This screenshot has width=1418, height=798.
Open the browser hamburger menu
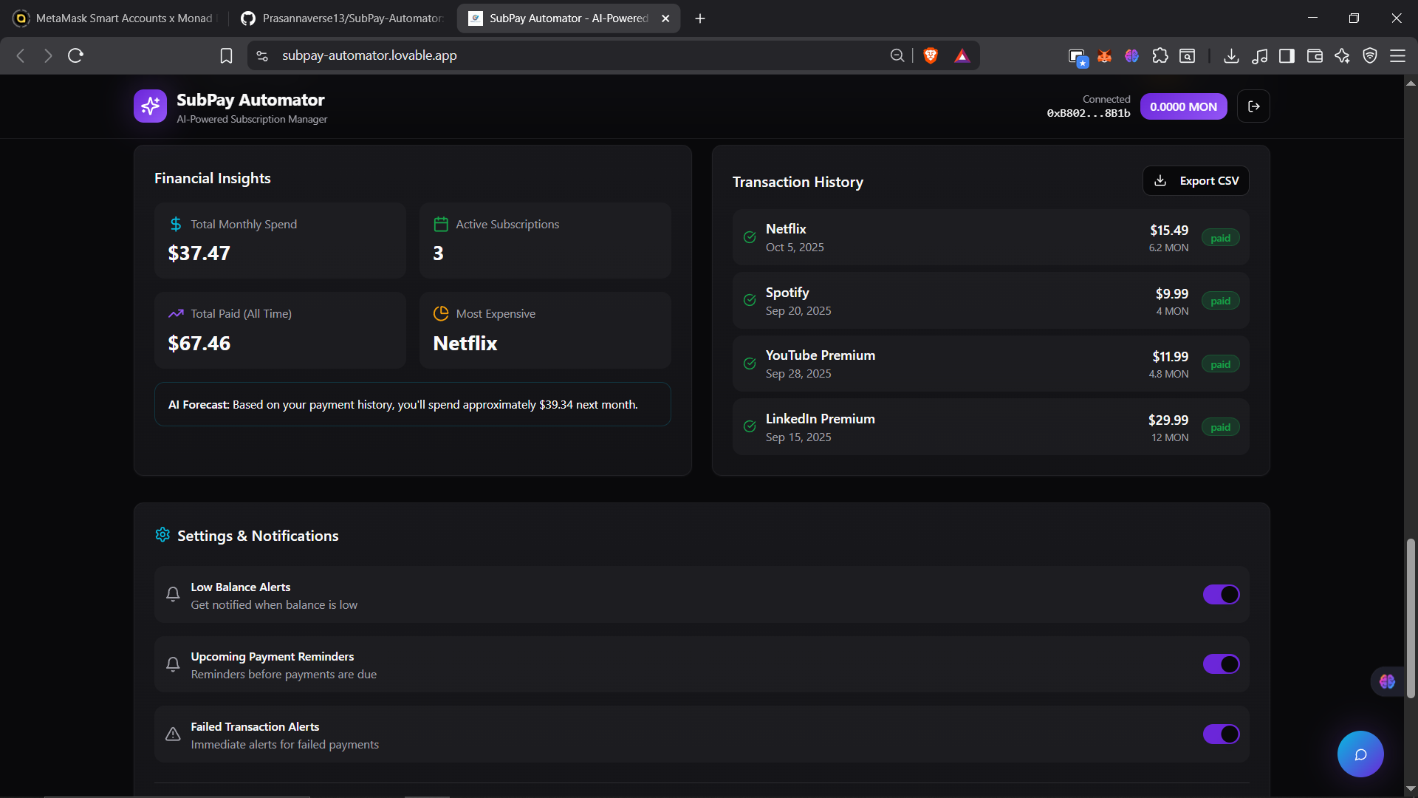pyautogui.click(x=1397, y=55)
